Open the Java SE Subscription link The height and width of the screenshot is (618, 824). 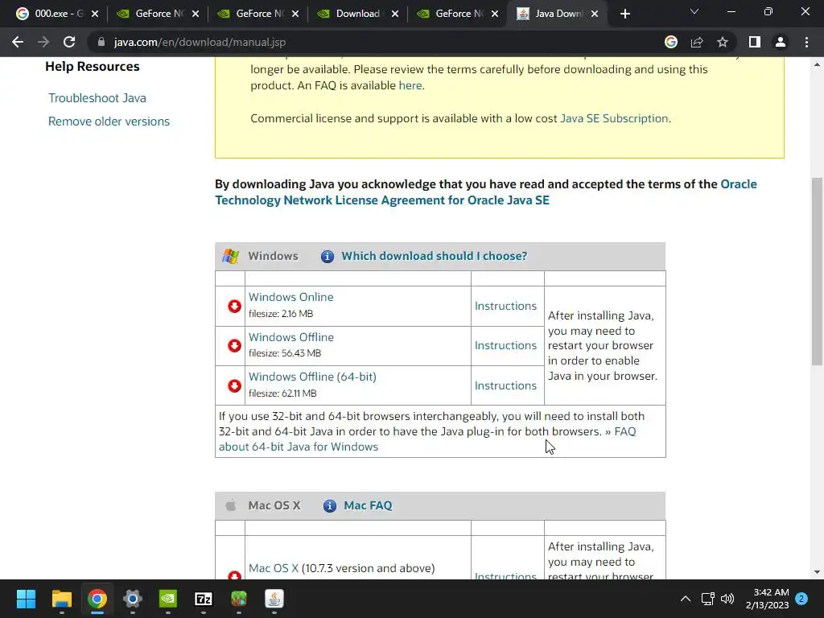click(x=614, y=118)
